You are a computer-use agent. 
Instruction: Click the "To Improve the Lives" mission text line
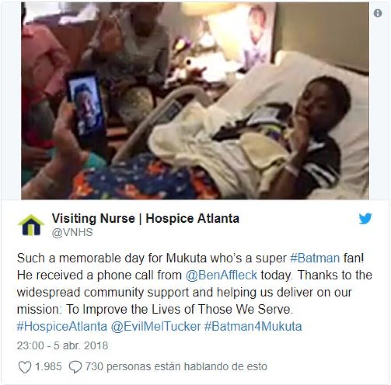click(x=179, y=309)
